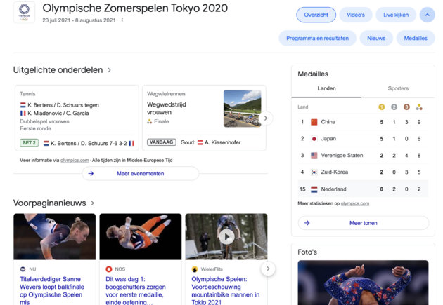Open the Nieuws chip

[x=376, y=38]
